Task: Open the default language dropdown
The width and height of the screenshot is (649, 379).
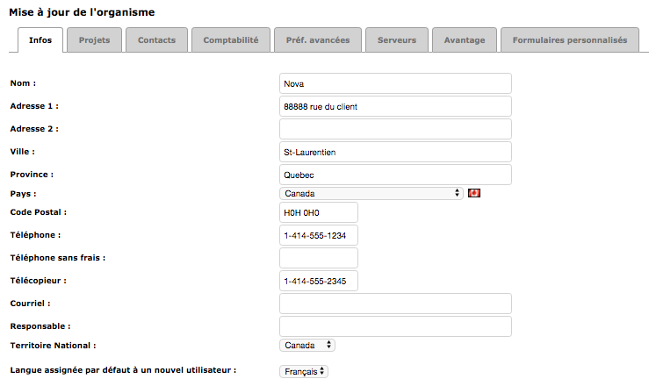Action: [x=303, y=371]
